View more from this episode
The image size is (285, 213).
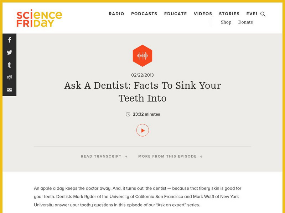(x=167, y=156)
